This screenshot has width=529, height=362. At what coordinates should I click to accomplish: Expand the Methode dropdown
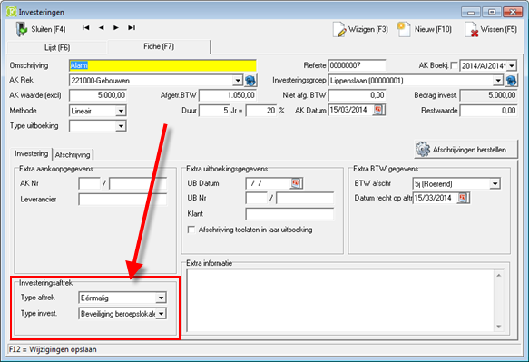pyautogui.click(x=121, y=111)
